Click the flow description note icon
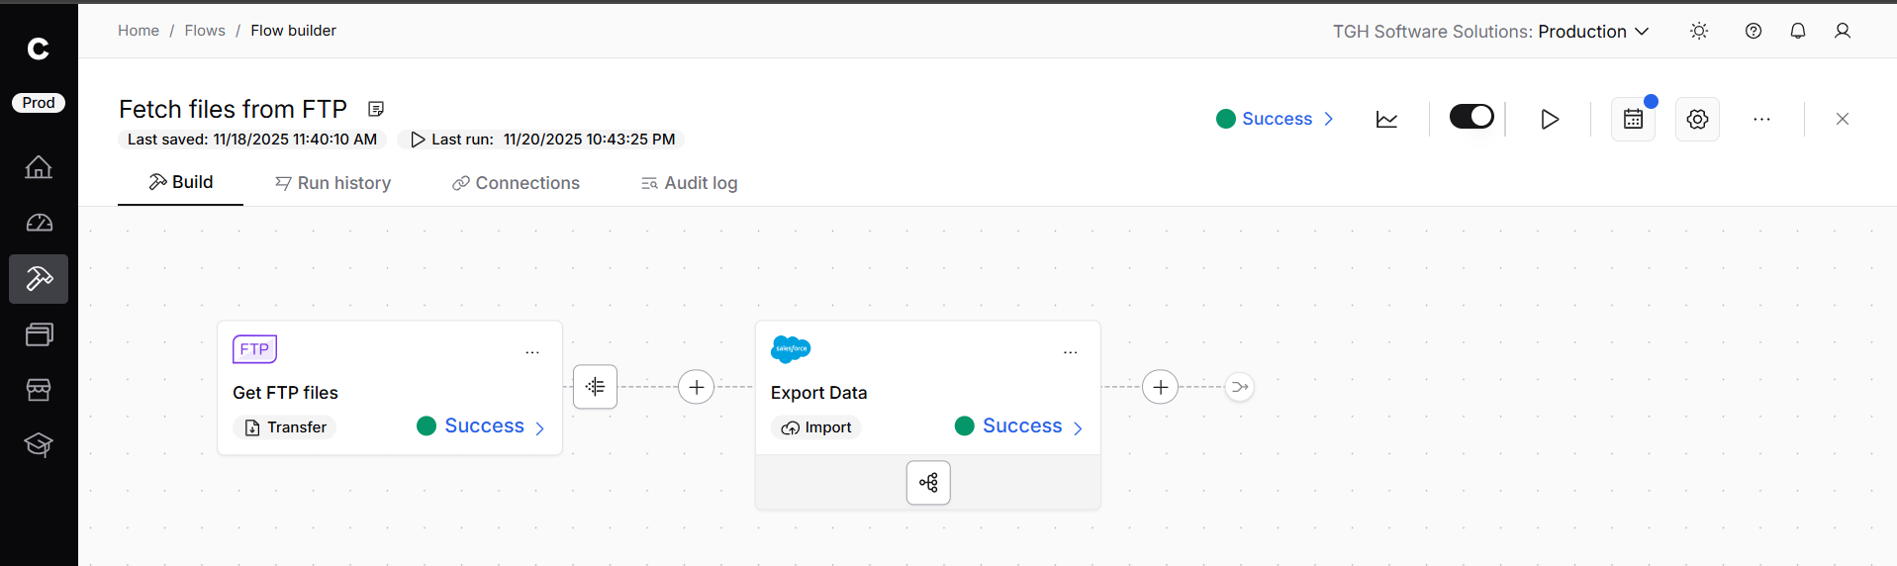This screenshot has height=566, width=1897. click(x=376, y=109)
